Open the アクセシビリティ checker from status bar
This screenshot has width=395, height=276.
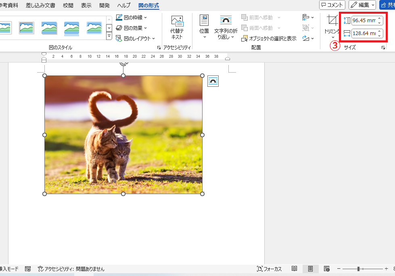(x=71, y=269)
